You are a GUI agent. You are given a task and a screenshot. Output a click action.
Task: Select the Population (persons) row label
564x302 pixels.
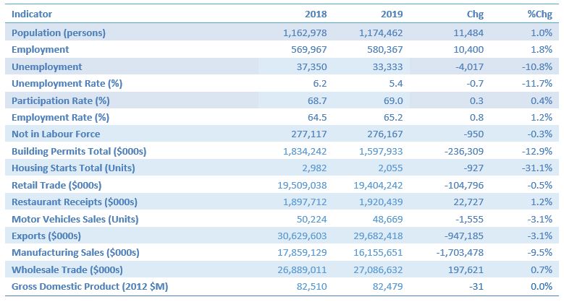click(59, 33)
